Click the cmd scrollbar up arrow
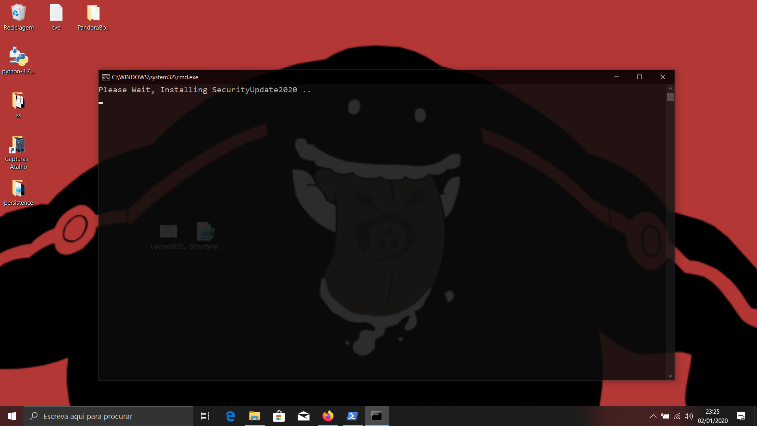Image resolution: width=757 pixels, height=426 pixels. (x=670, y=89)
